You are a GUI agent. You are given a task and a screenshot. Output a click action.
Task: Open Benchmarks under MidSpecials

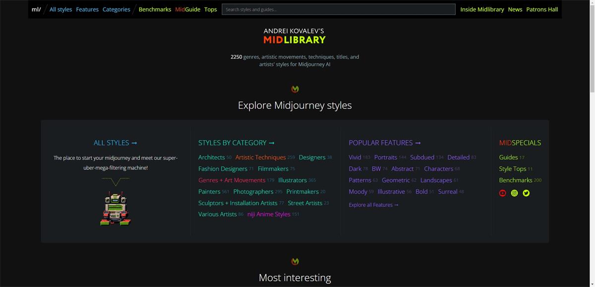[x=516, y=180]
